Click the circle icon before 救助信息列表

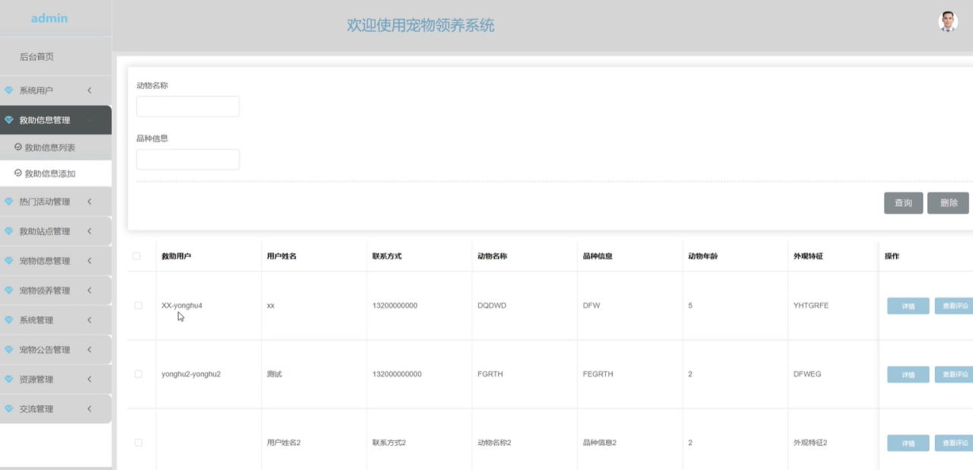click(18, 147)
